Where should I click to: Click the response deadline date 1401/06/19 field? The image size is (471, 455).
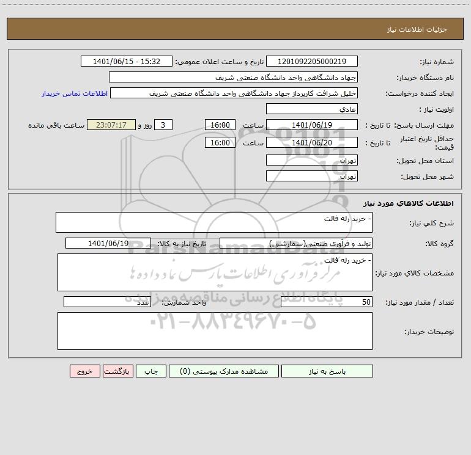click(312, 125)
